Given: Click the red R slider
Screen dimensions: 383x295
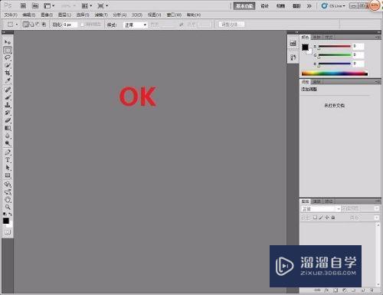Looking at the screenshot, I should 335,47.
